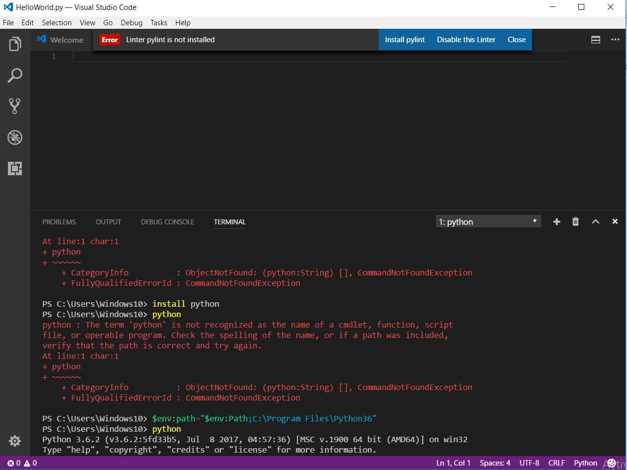This screenshot has height=470, width=627.
Task: Click the Spaces: 4 indentation setting
Action: pos(495,463)
